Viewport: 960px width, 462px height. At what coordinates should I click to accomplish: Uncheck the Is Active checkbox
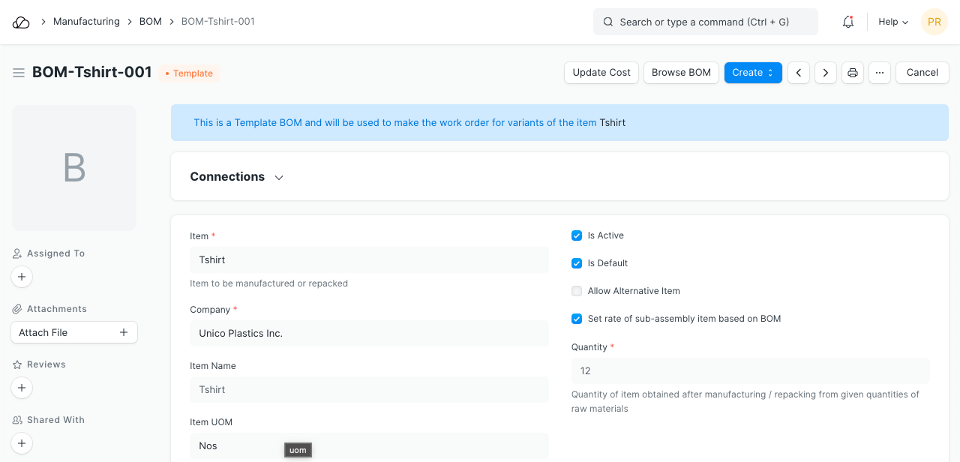click(577, 235)
